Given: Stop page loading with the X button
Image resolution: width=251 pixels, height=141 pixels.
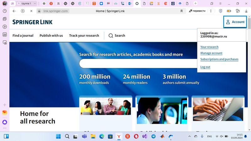Looking at the screenshot, I should (x=31, y=11).
